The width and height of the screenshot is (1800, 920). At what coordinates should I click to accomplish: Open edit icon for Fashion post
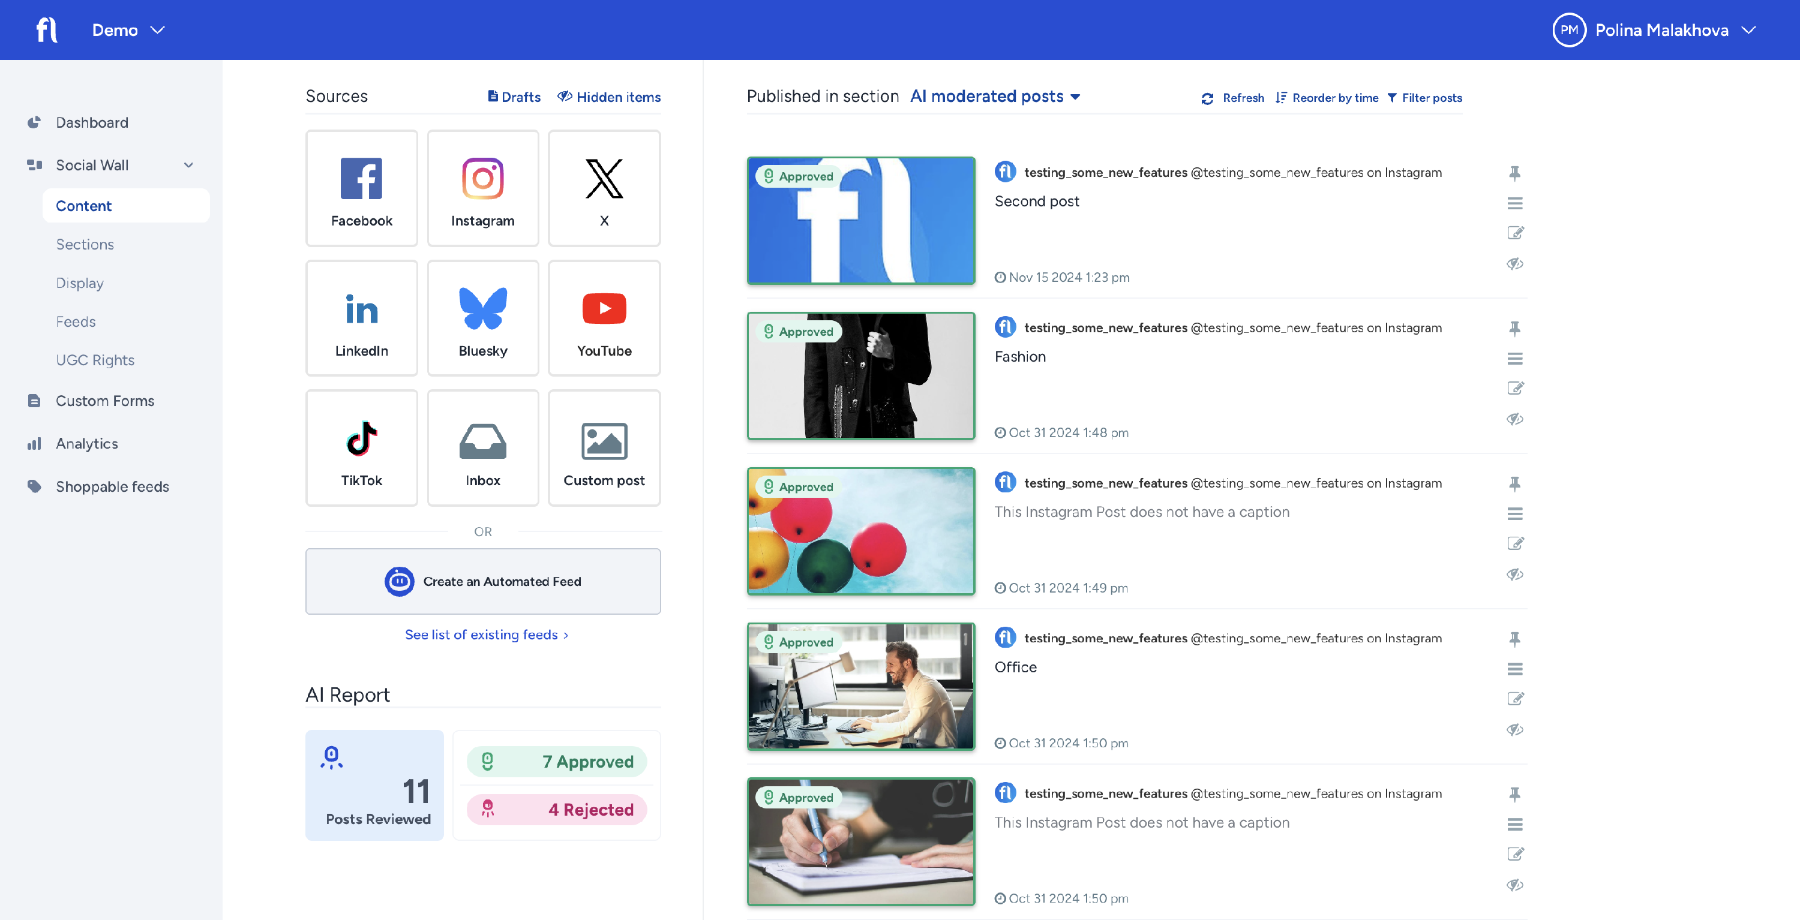(1514, 389)
